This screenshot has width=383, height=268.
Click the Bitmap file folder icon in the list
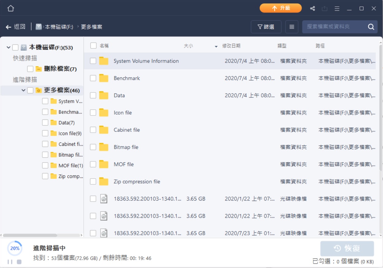104,147
